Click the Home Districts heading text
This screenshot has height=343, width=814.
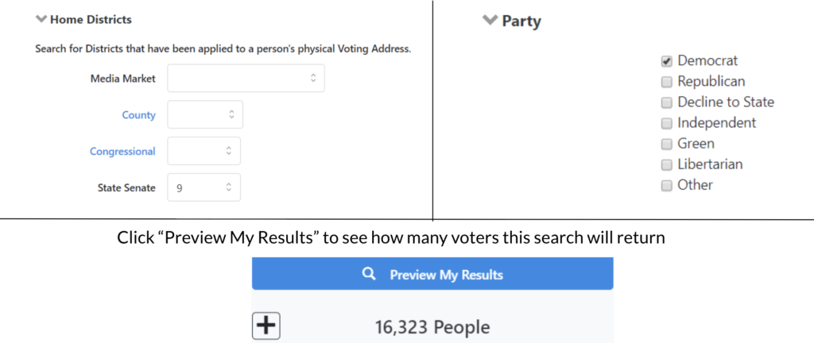pyautogui.click(x=91, y=19)
